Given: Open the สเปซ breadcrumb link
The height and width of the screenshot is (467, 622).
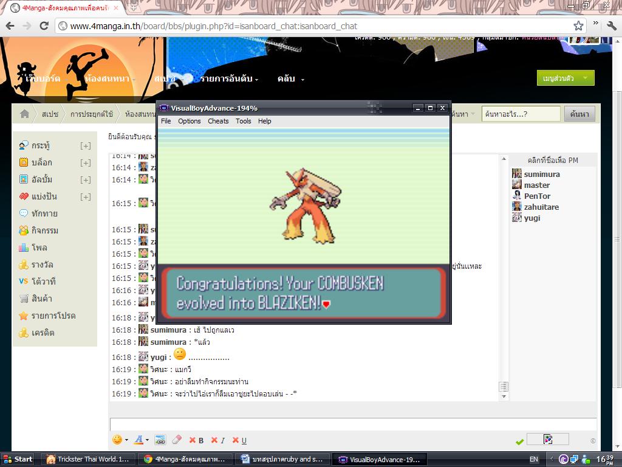Looking at the screenshot, I should coord(50,114).
